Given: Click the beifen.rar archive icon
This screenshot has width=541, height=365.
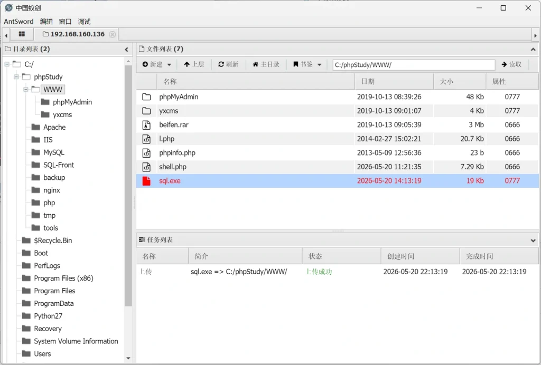Looking at the screenshot, I should [146, 124].
